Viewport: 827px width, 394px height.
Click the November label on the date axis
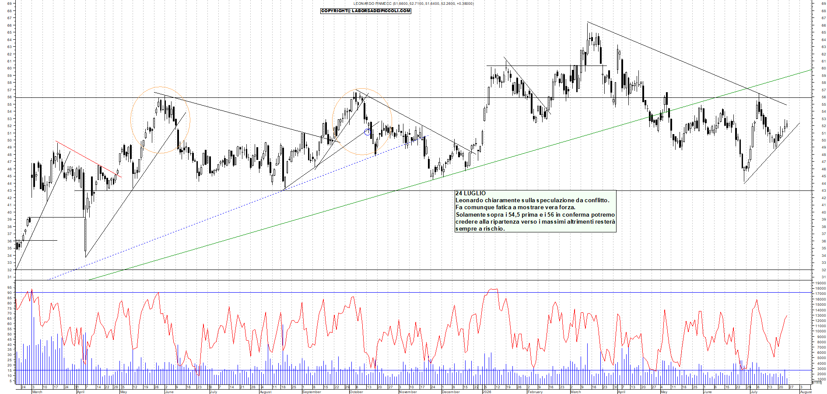point(408,392)
